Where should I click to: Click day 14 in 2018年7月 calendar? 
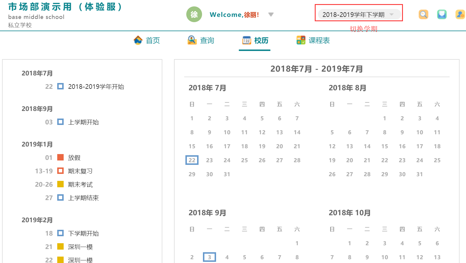(x=297, y=132)
